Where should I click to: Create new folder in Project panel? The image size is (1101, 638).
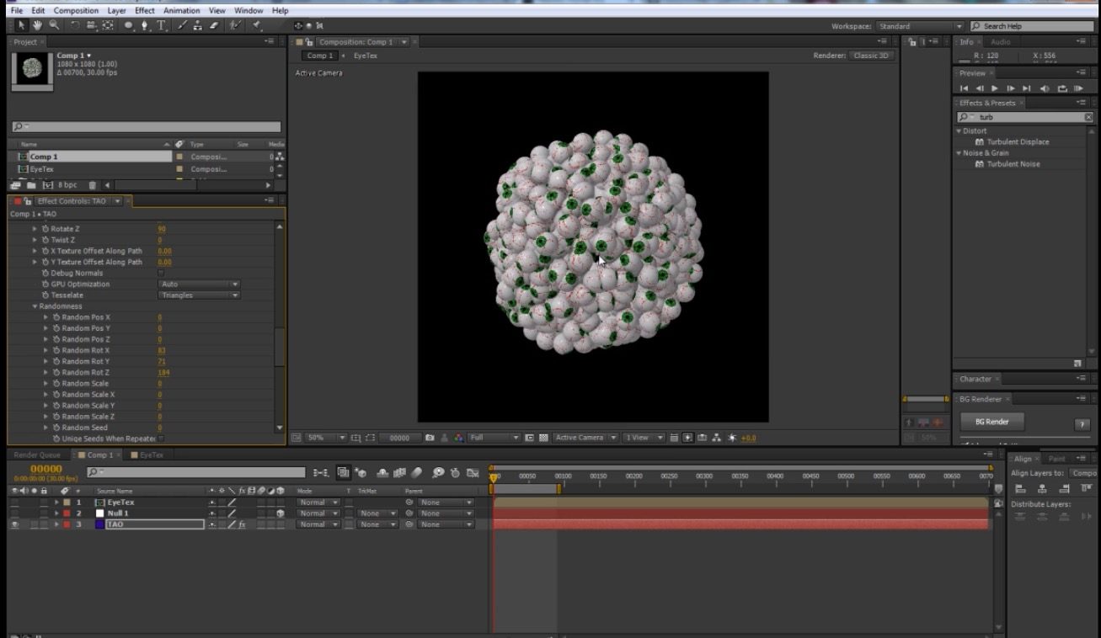pos(31,185)
